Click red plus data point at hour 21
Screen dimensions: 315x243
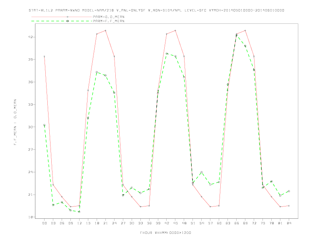[105, 31]
